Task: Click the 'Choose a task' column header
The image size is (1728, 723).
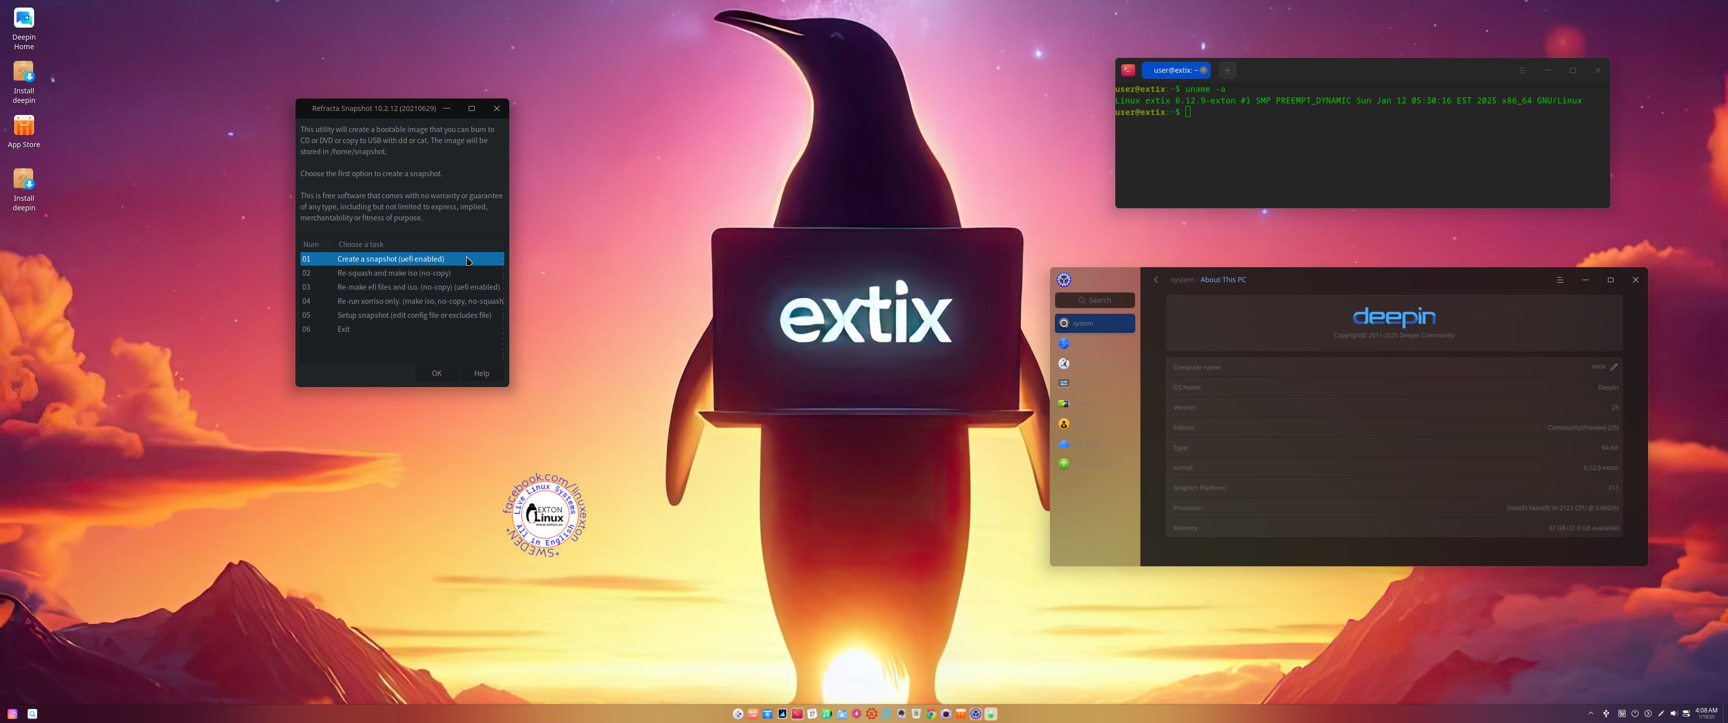Action: pos(419,244)
